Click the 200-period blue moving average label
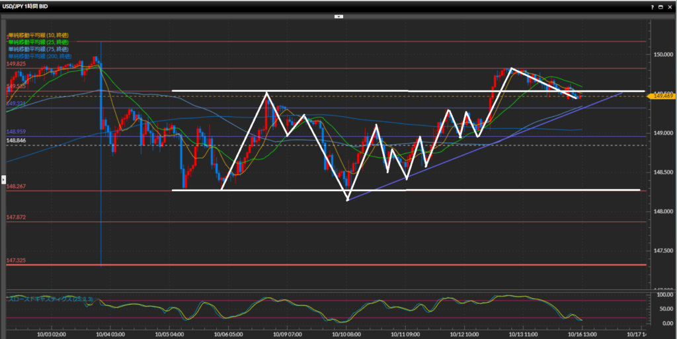This screenshot has height=339, width=677. tap(40, 57)
